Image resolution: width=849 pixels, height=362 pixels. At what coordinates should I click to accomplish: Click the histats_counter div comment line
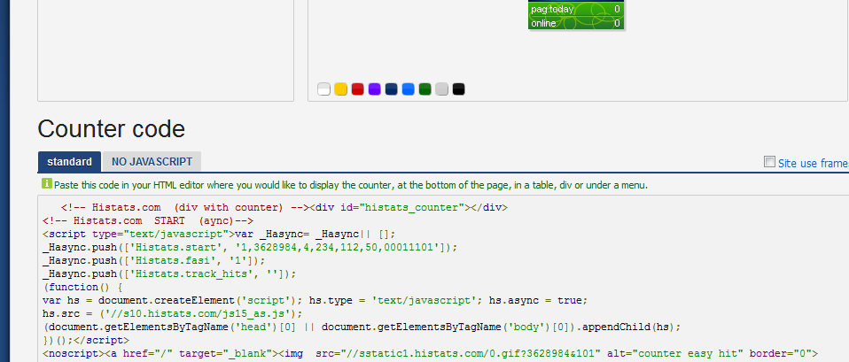(284, 207)
